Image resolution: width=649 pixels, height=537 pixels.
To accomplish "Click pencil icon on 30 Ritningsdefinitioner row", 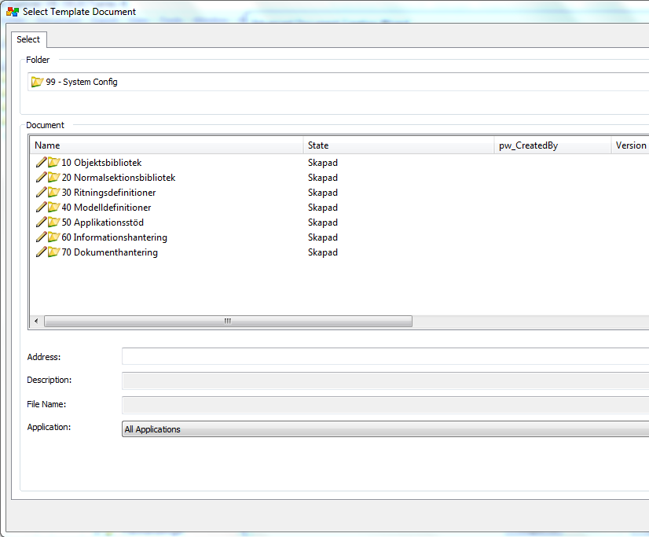I will (x=41, y=192).
